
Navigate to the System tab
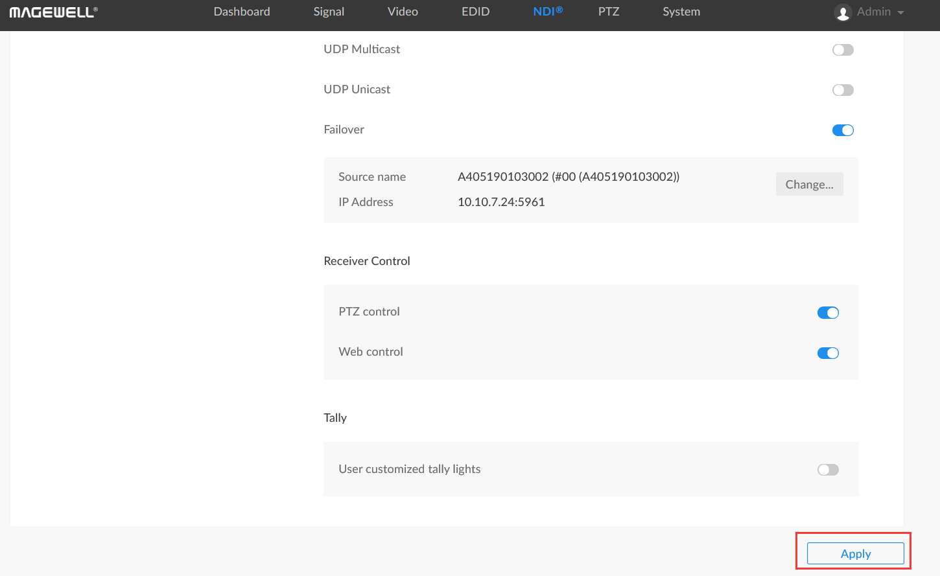pos(681,12)
